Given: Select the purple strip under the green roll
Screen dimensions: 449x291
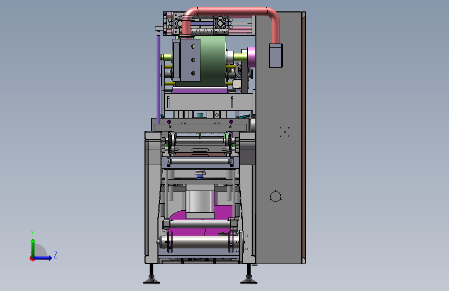Looking at the screenshot, I should click(x=200, y=91).
